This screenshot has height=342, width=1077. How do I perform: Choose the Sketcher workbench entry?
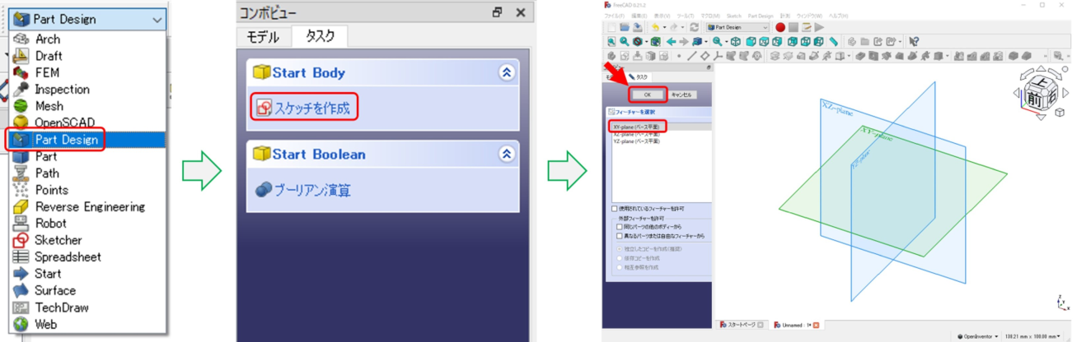(58, 240)
